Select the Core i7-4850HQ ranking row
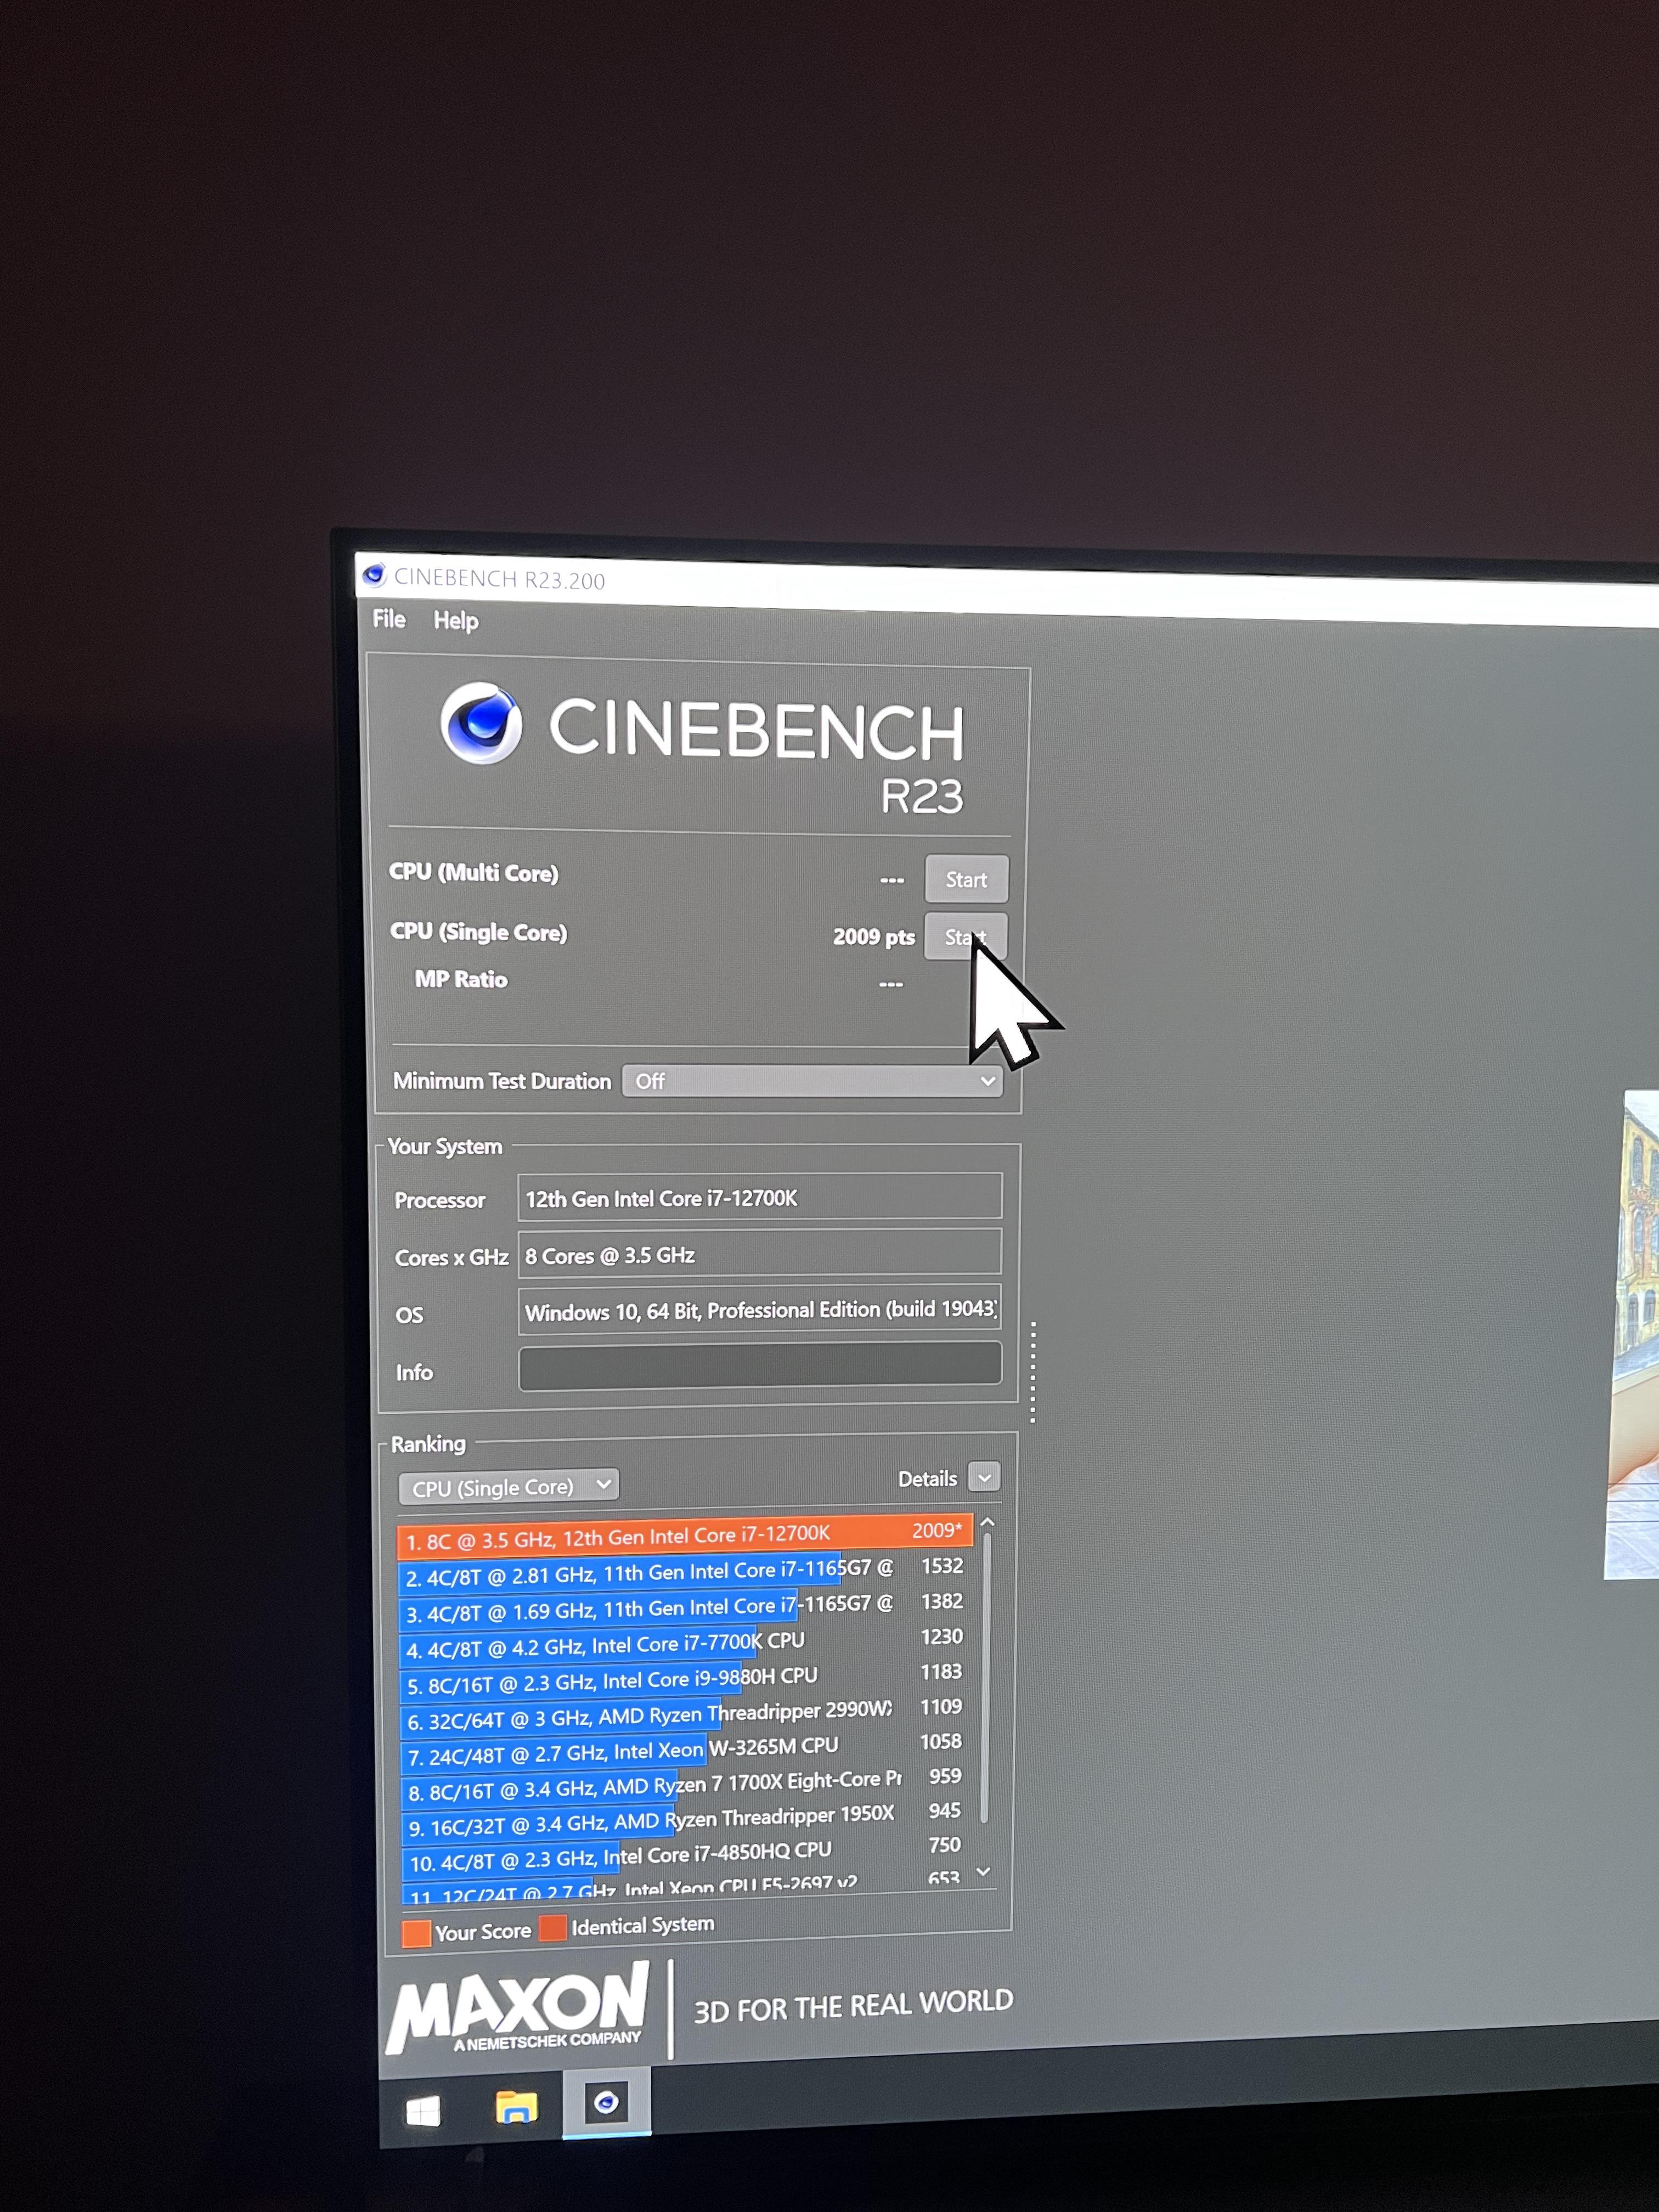Image resolution: width=1659 pixels, height=2212 pixels. click(685, 1854)
